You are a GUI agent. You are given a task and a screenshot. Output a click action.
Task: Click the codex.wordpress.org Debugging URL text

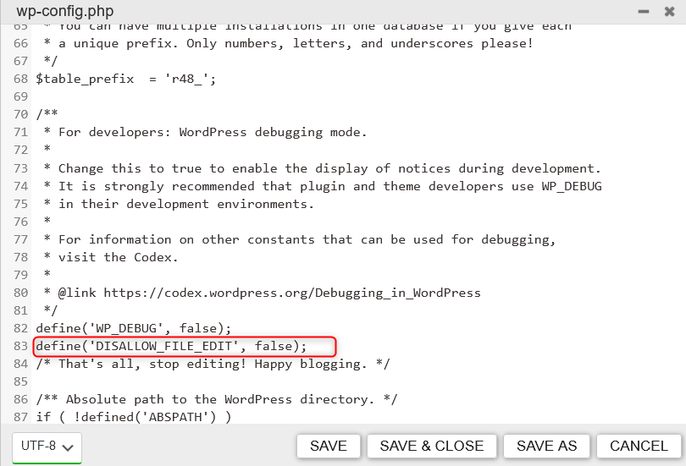[x=292, y=293]
